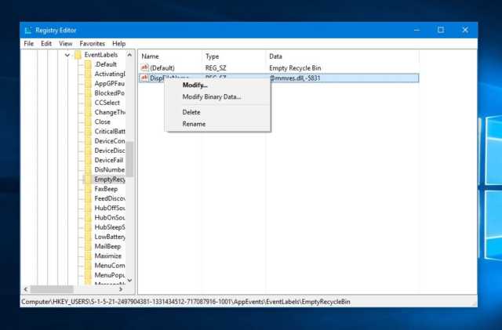Choose Modify... from the context menu
This screenshot has height=330, width=502.
195,85
